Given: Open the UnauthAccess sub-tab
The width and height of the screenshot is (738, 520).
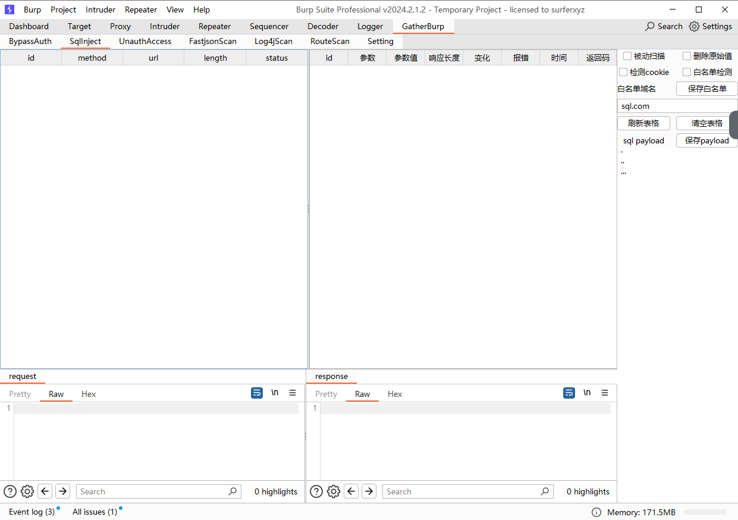Looking at the screenshot, I should point(145,41).
